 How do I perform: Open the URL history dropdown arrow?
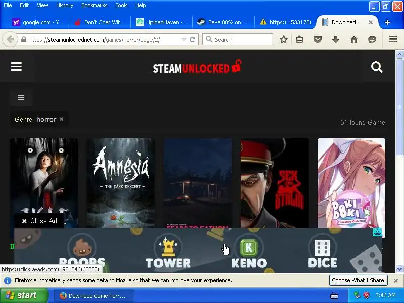pyautogui.click(x=184, y=40)
